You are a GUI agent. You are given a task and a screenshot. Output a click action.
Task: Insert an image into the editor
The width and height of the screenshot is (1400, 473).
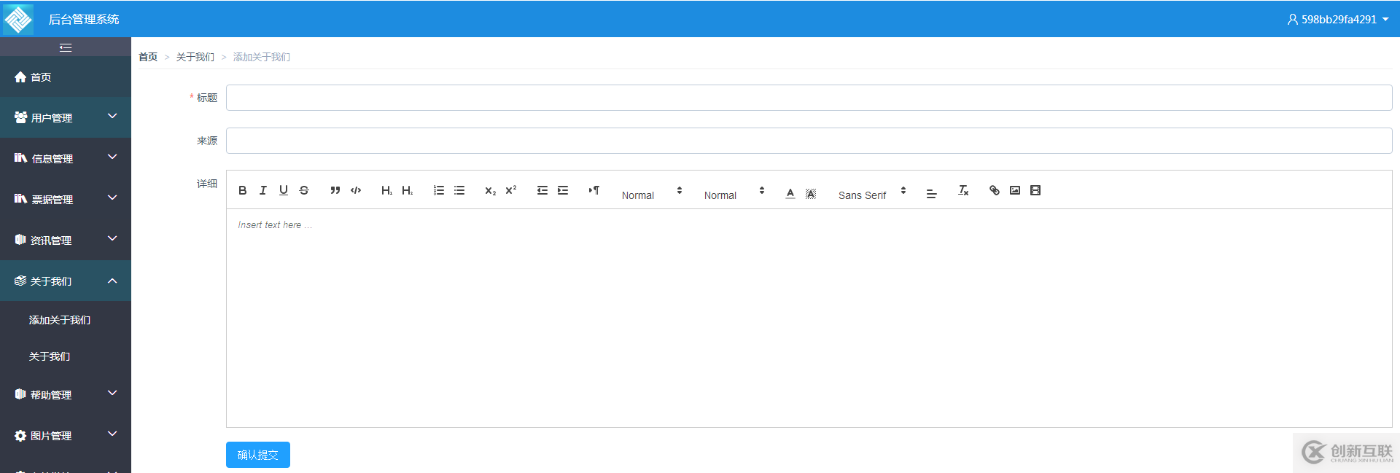(x=1015, y=190)
